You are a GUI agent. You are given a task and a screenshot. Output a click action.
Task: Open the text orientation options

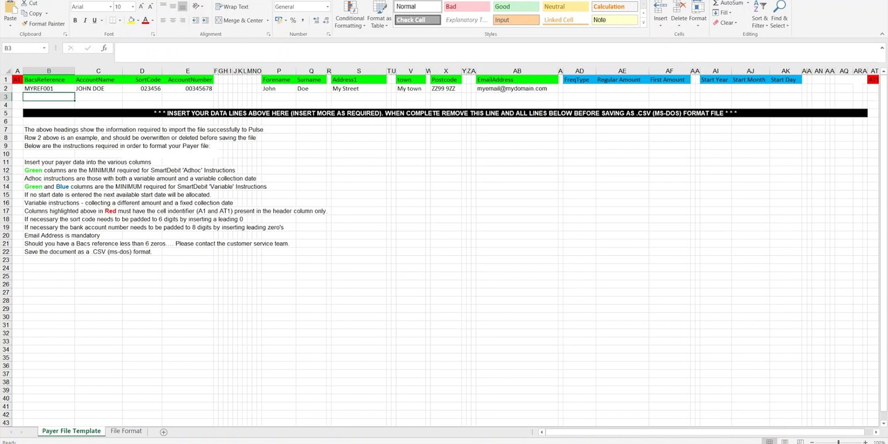198,6
